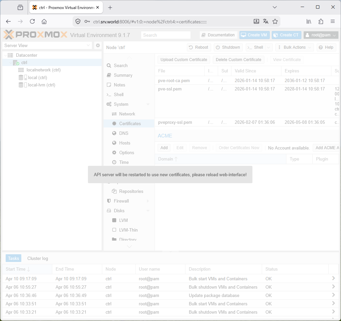Expand the root@pam user menu
Viewport: 341px width, 321px height.
pos(321,35)
